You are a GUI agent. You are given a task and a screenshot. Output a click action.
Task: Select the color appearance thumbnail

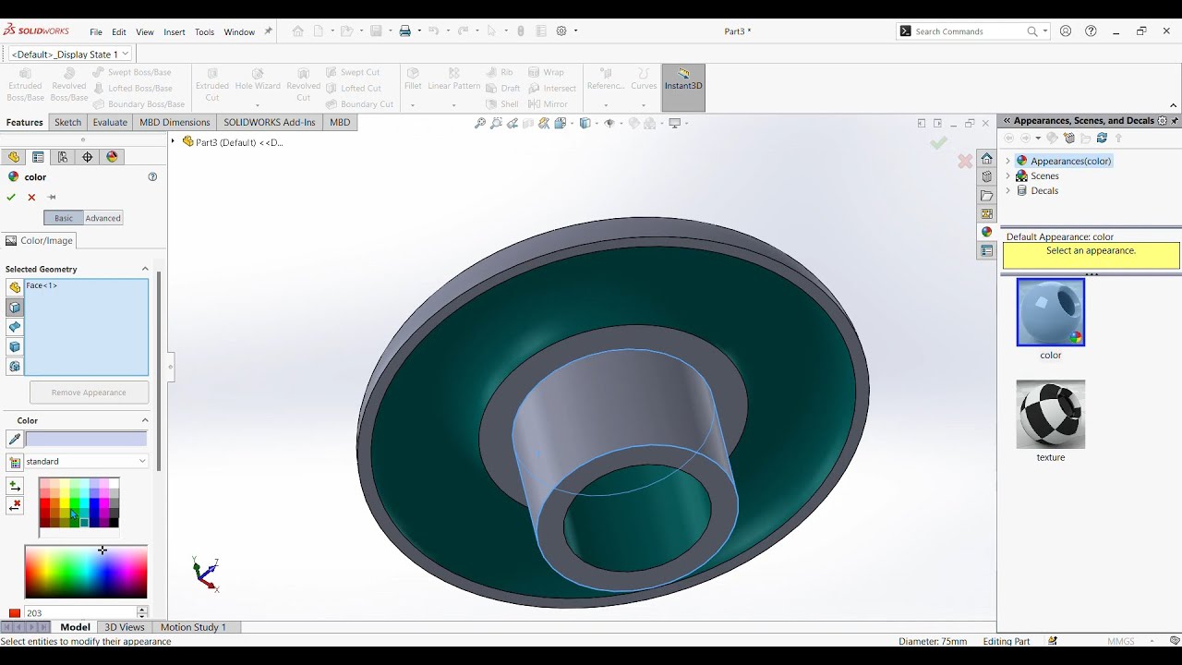(1051, 312)
